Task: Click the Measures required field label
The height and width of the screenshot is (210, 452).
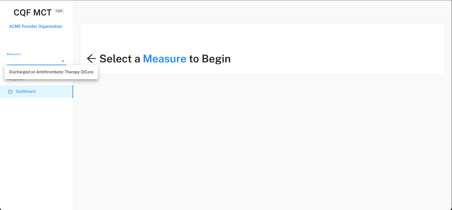Action: pyautogui.click(x=14, y=54)
